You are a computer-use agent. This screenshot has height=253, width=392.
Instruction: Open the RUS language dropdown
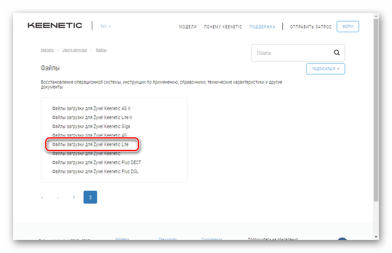(x=106, y=26)
